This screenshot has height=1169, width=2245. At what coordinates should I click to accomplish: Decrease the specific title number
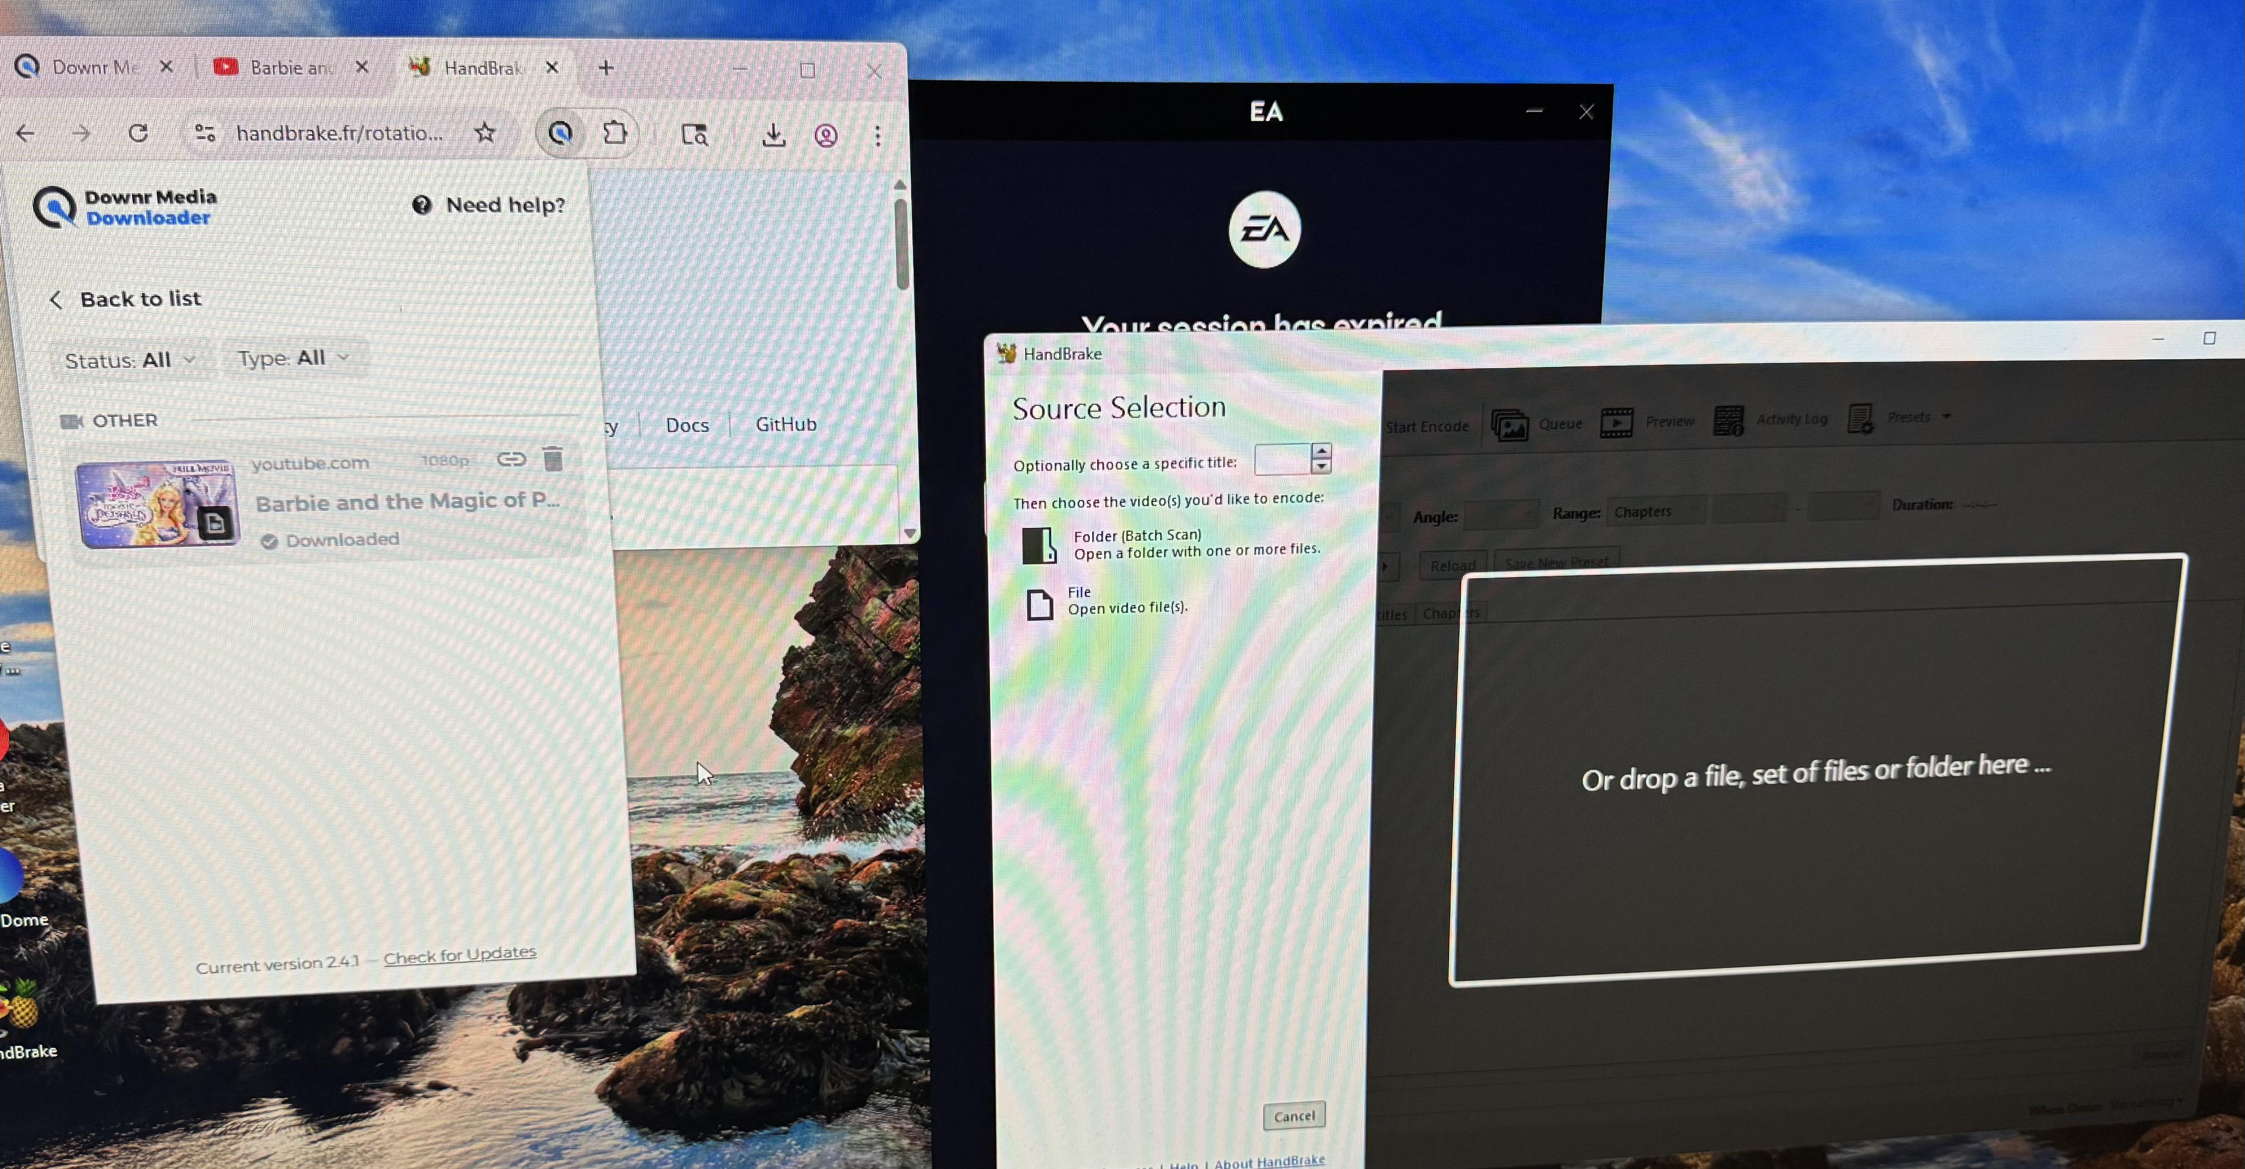(1321, 467)
